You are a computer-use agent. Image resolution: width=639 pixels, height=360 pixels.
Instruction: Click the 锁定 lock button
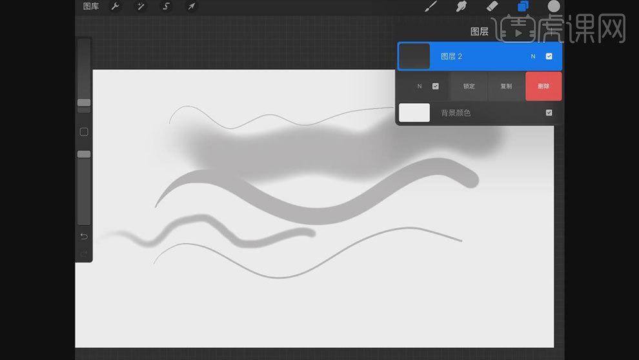tap(469, 86)
